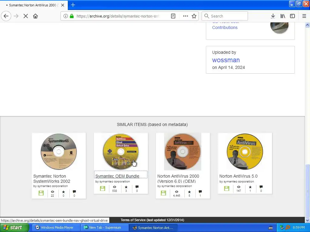Click software floppy icon on SystemWorks 2002 card

click(x=41, y=193)
